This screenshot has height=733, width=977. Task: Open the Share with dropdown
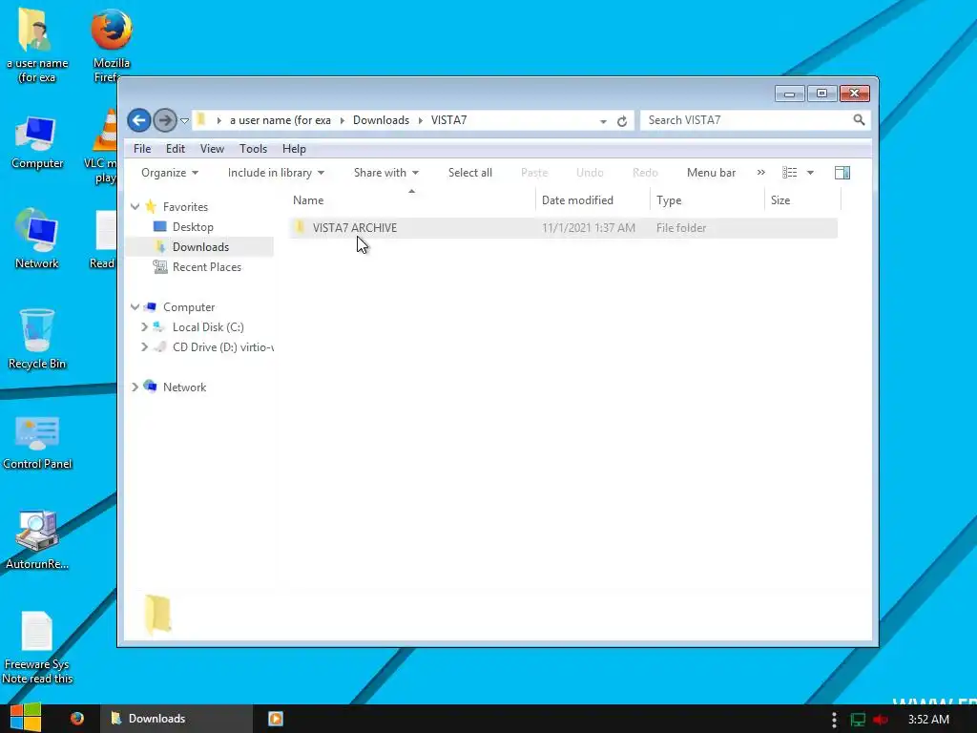pos(386,173)
